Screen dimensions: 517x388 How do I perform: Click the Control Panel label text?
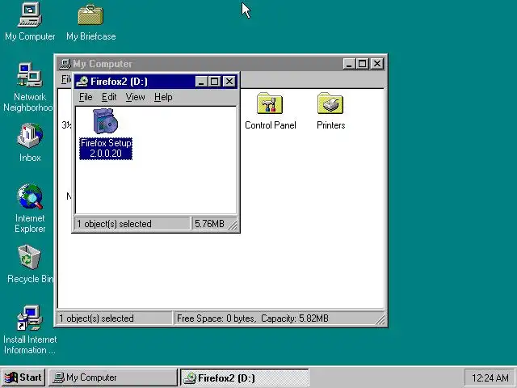[271, 125]
